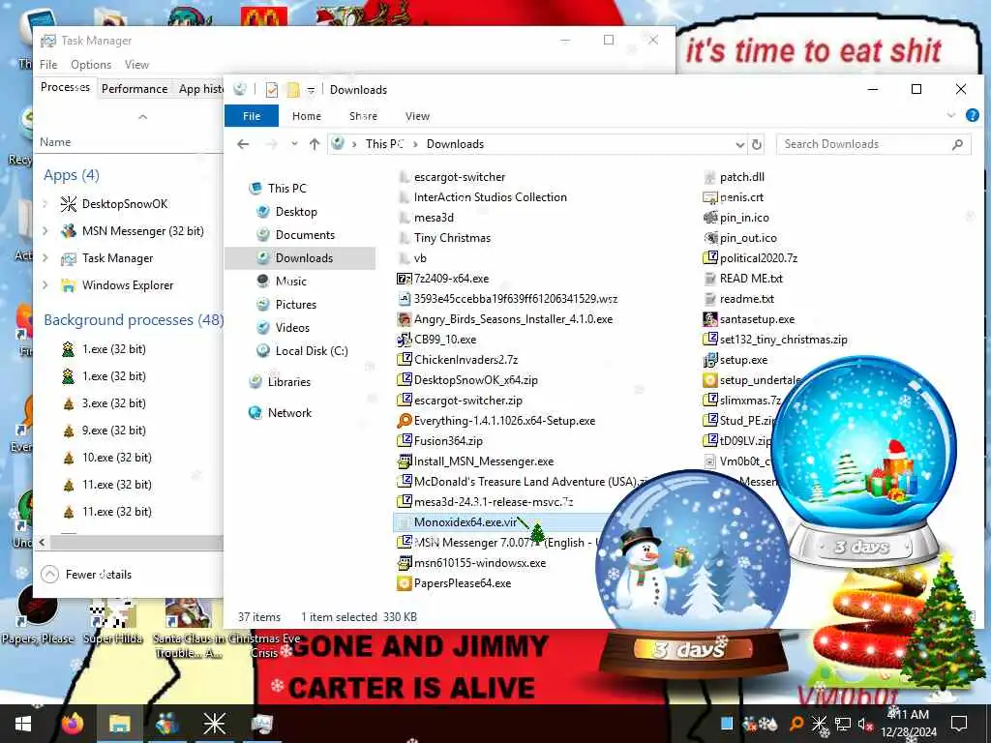Open DesktopSnowOK taskbar icon
Screen dimensions: 991x743
pos(214,724)
